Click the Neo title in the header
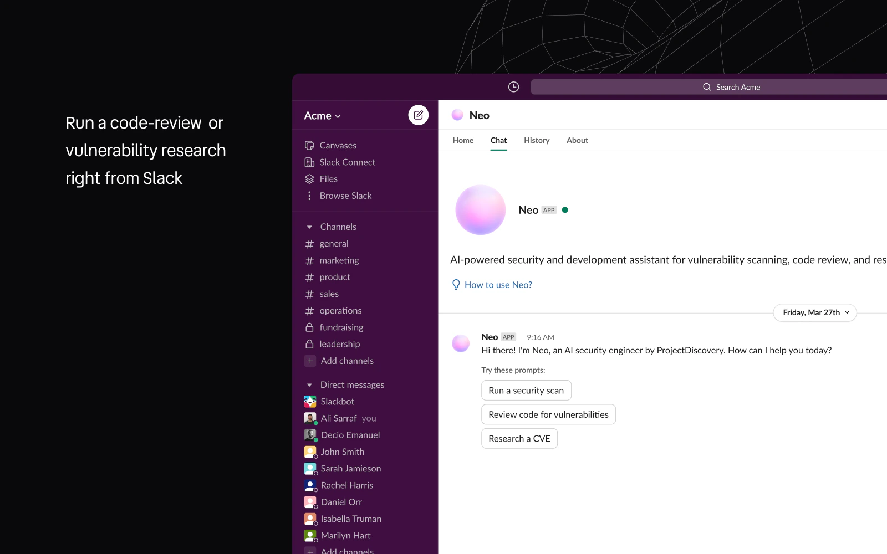This screenshot has height=554, width=887. pos(480,115)
